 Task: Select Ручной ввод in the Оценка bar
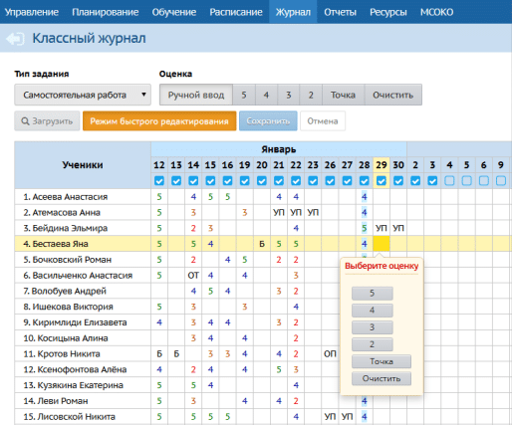click(x=196, y=95)
